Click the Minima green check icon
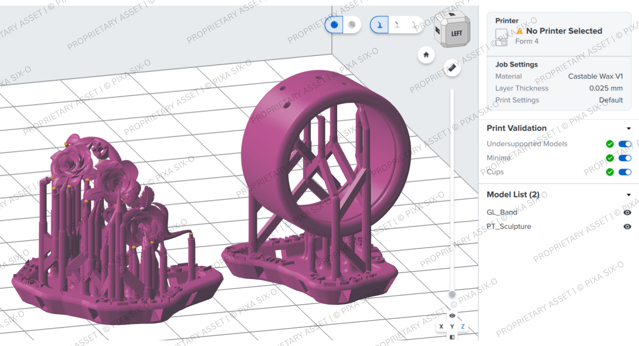The width and height of the screenshot is (639, 346). [x=610, y=158]
